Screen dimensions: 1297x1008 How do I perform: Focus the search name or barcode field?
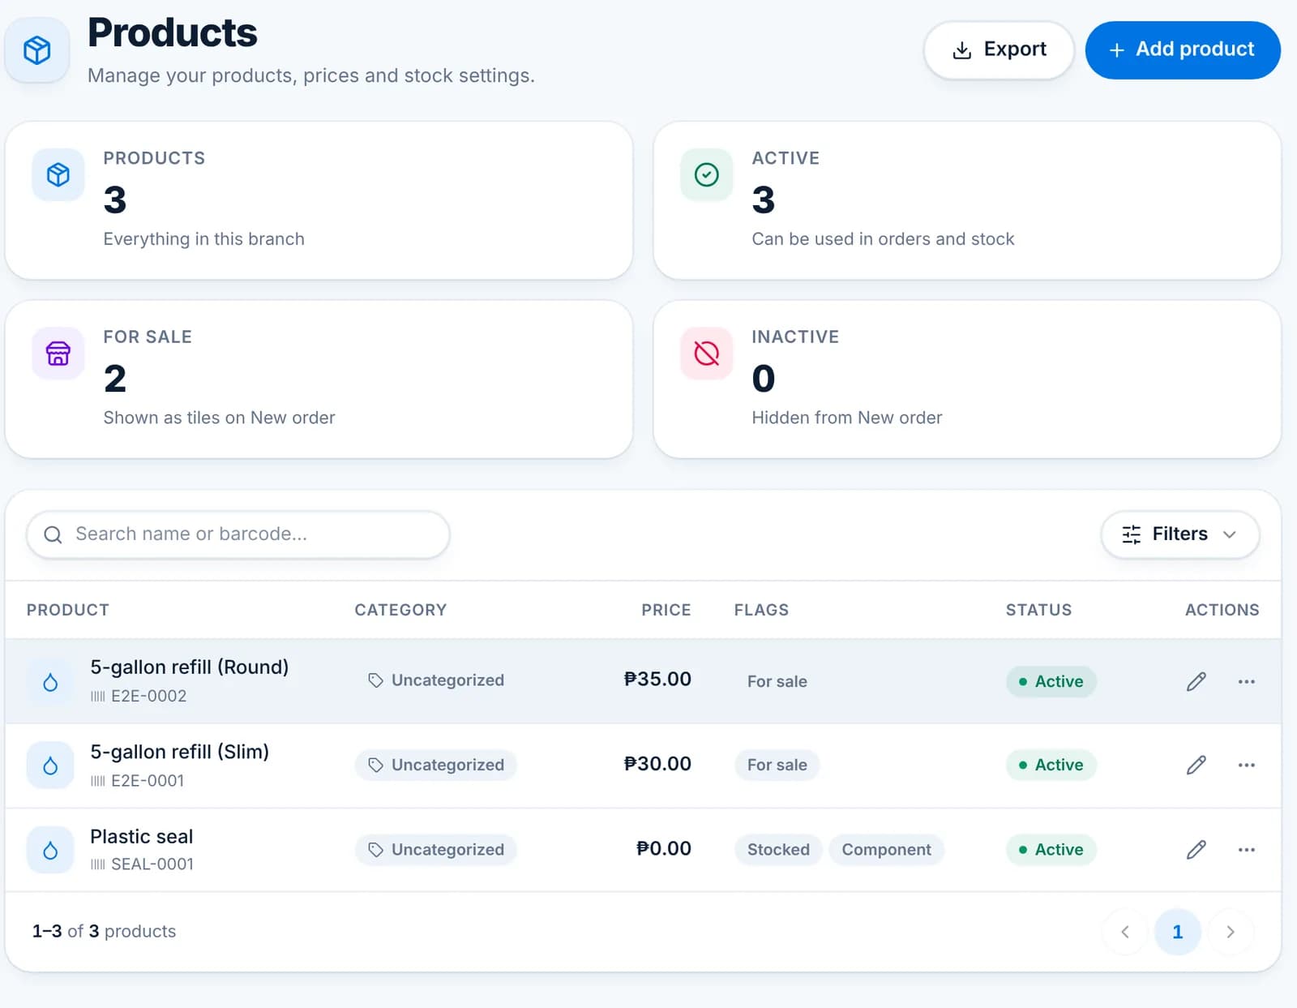point(238,534)
